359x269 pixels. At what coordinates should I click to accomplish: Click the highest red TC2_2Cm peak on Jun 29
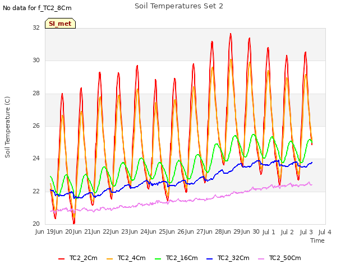[231, 34]
